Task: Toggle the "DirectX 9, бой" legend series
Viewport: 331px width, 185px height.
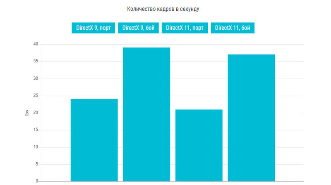Action: tap(138, 28)
